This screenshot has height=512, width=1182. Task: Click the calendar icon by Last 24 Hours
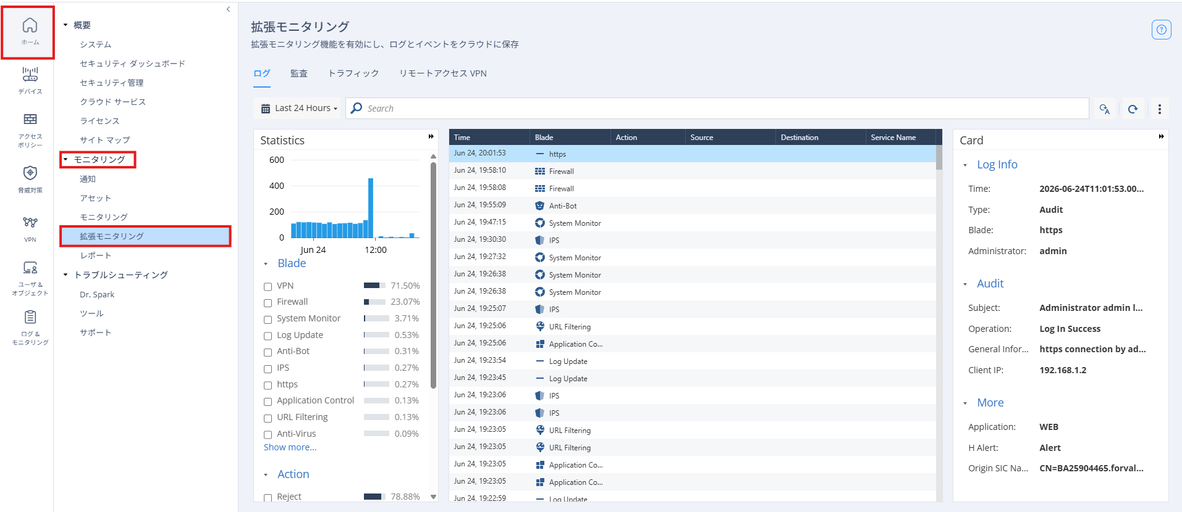pos(266,109)
